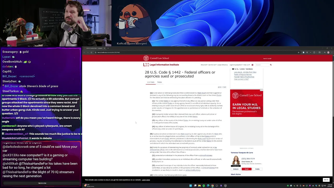Expand the Legal encyclopedia menu

236,65
